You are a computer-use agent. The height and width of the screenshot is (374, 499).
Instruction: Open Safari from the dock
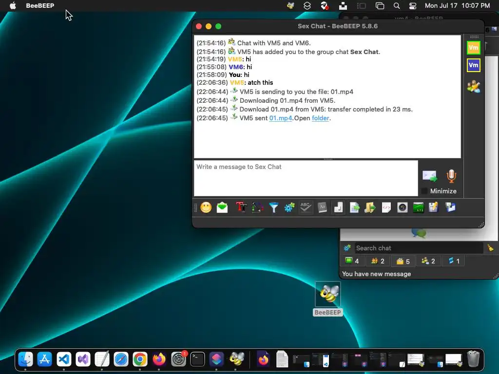121,359
